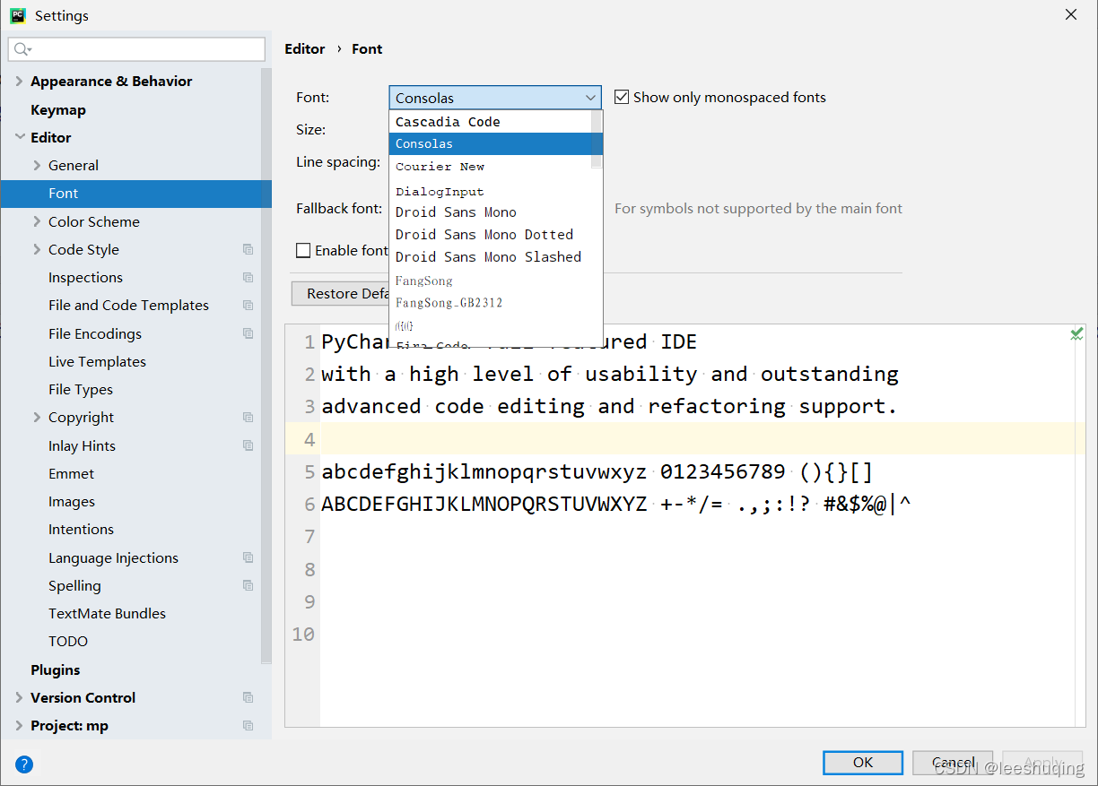Click the OK button
The width and height of the screenshot is (1098, 786).
[x=863, y=762]
